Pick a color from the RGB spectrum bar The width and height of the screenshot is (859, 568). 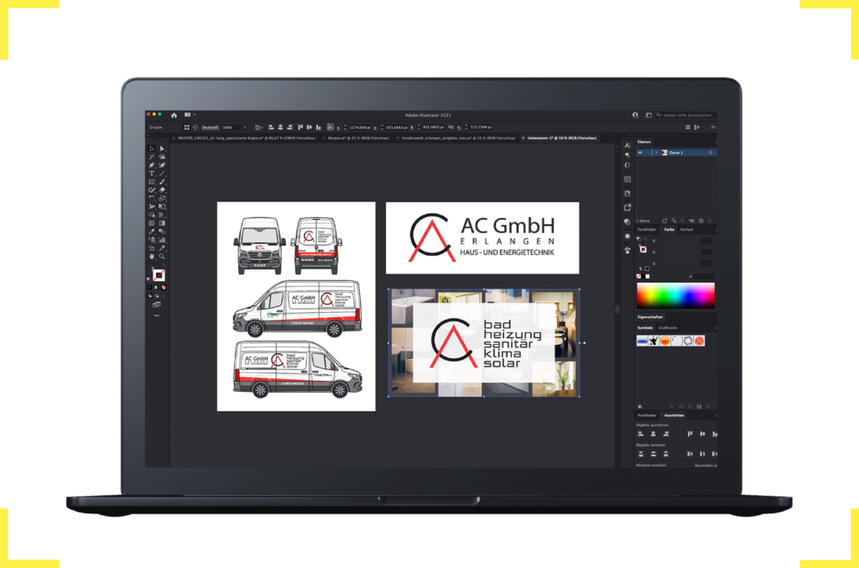pyautogui.click(x=675, y=296)
